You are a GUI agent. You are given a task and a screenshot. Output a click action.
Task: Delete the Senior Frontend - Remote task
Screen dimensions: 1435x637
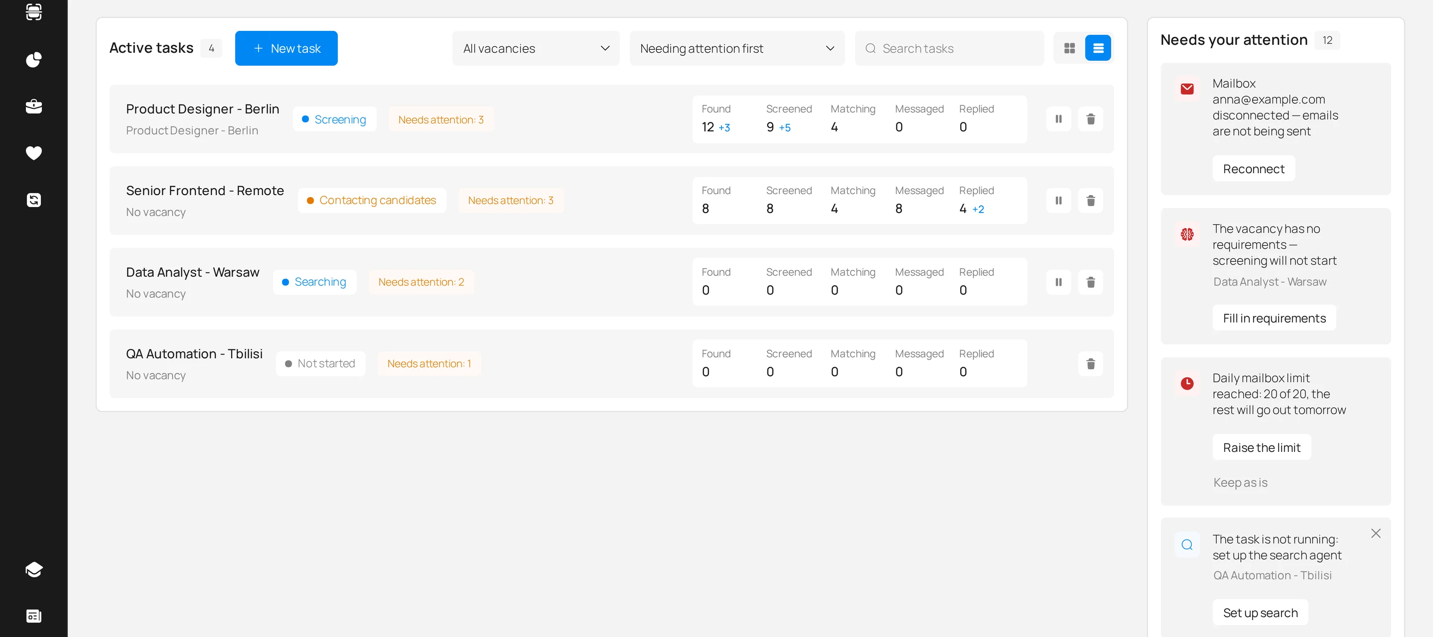pyautogui.click(x=1091, y=200)
